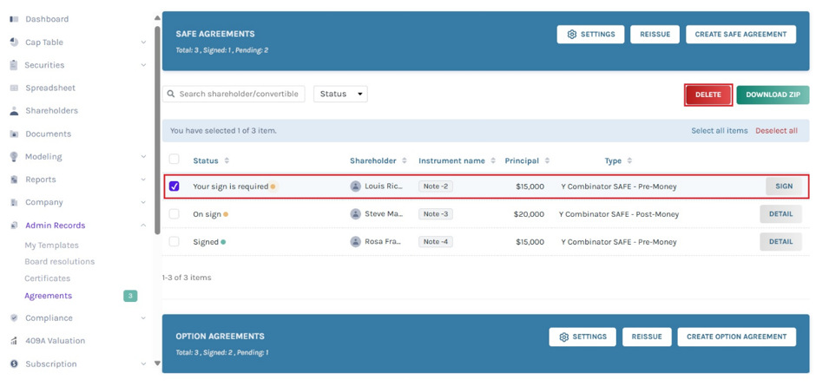Click the Dashboard icon in sidebar

click(x=14, y=19)
